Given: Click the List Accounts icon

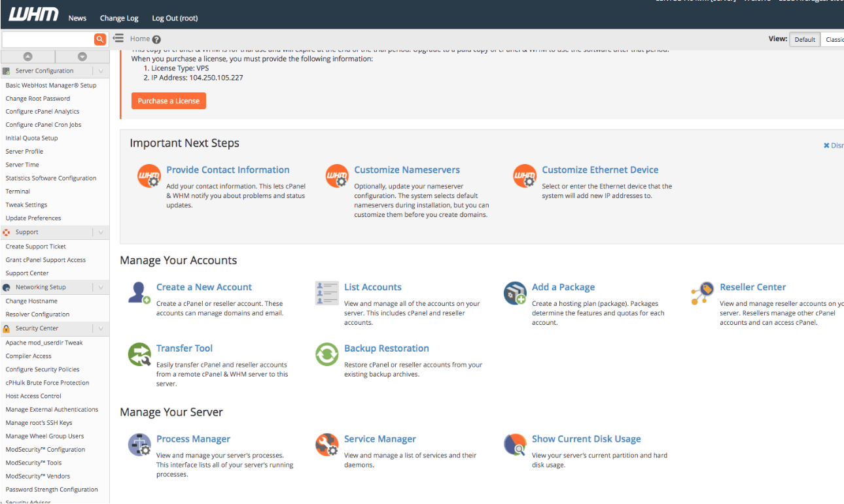Looking at the screenshot, I should click(326, 293).
